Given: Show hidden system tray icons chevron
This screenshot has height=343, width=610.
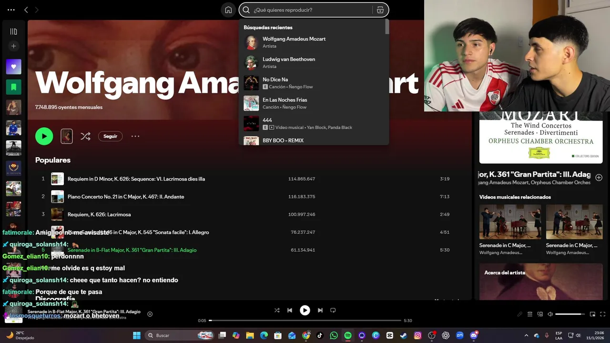Looking at the screenshot, I should (527, 335).
